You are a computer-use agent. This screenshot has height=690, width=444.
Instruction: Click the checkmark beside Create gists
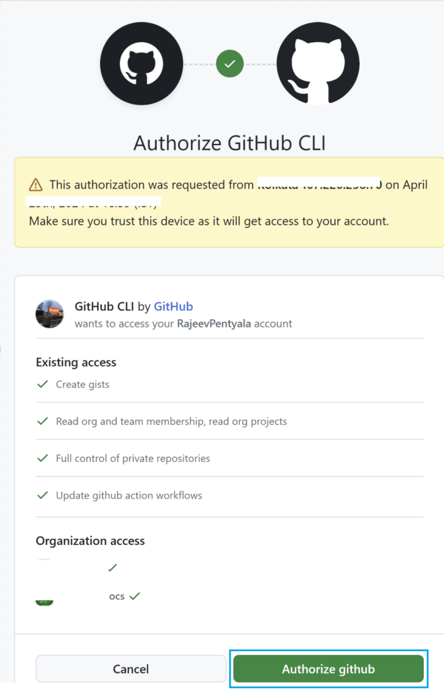click(x=42, y=384)
